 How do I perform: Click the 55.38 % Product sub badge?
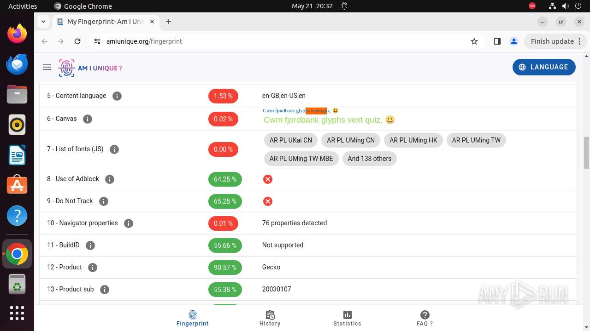pos(225,290)
